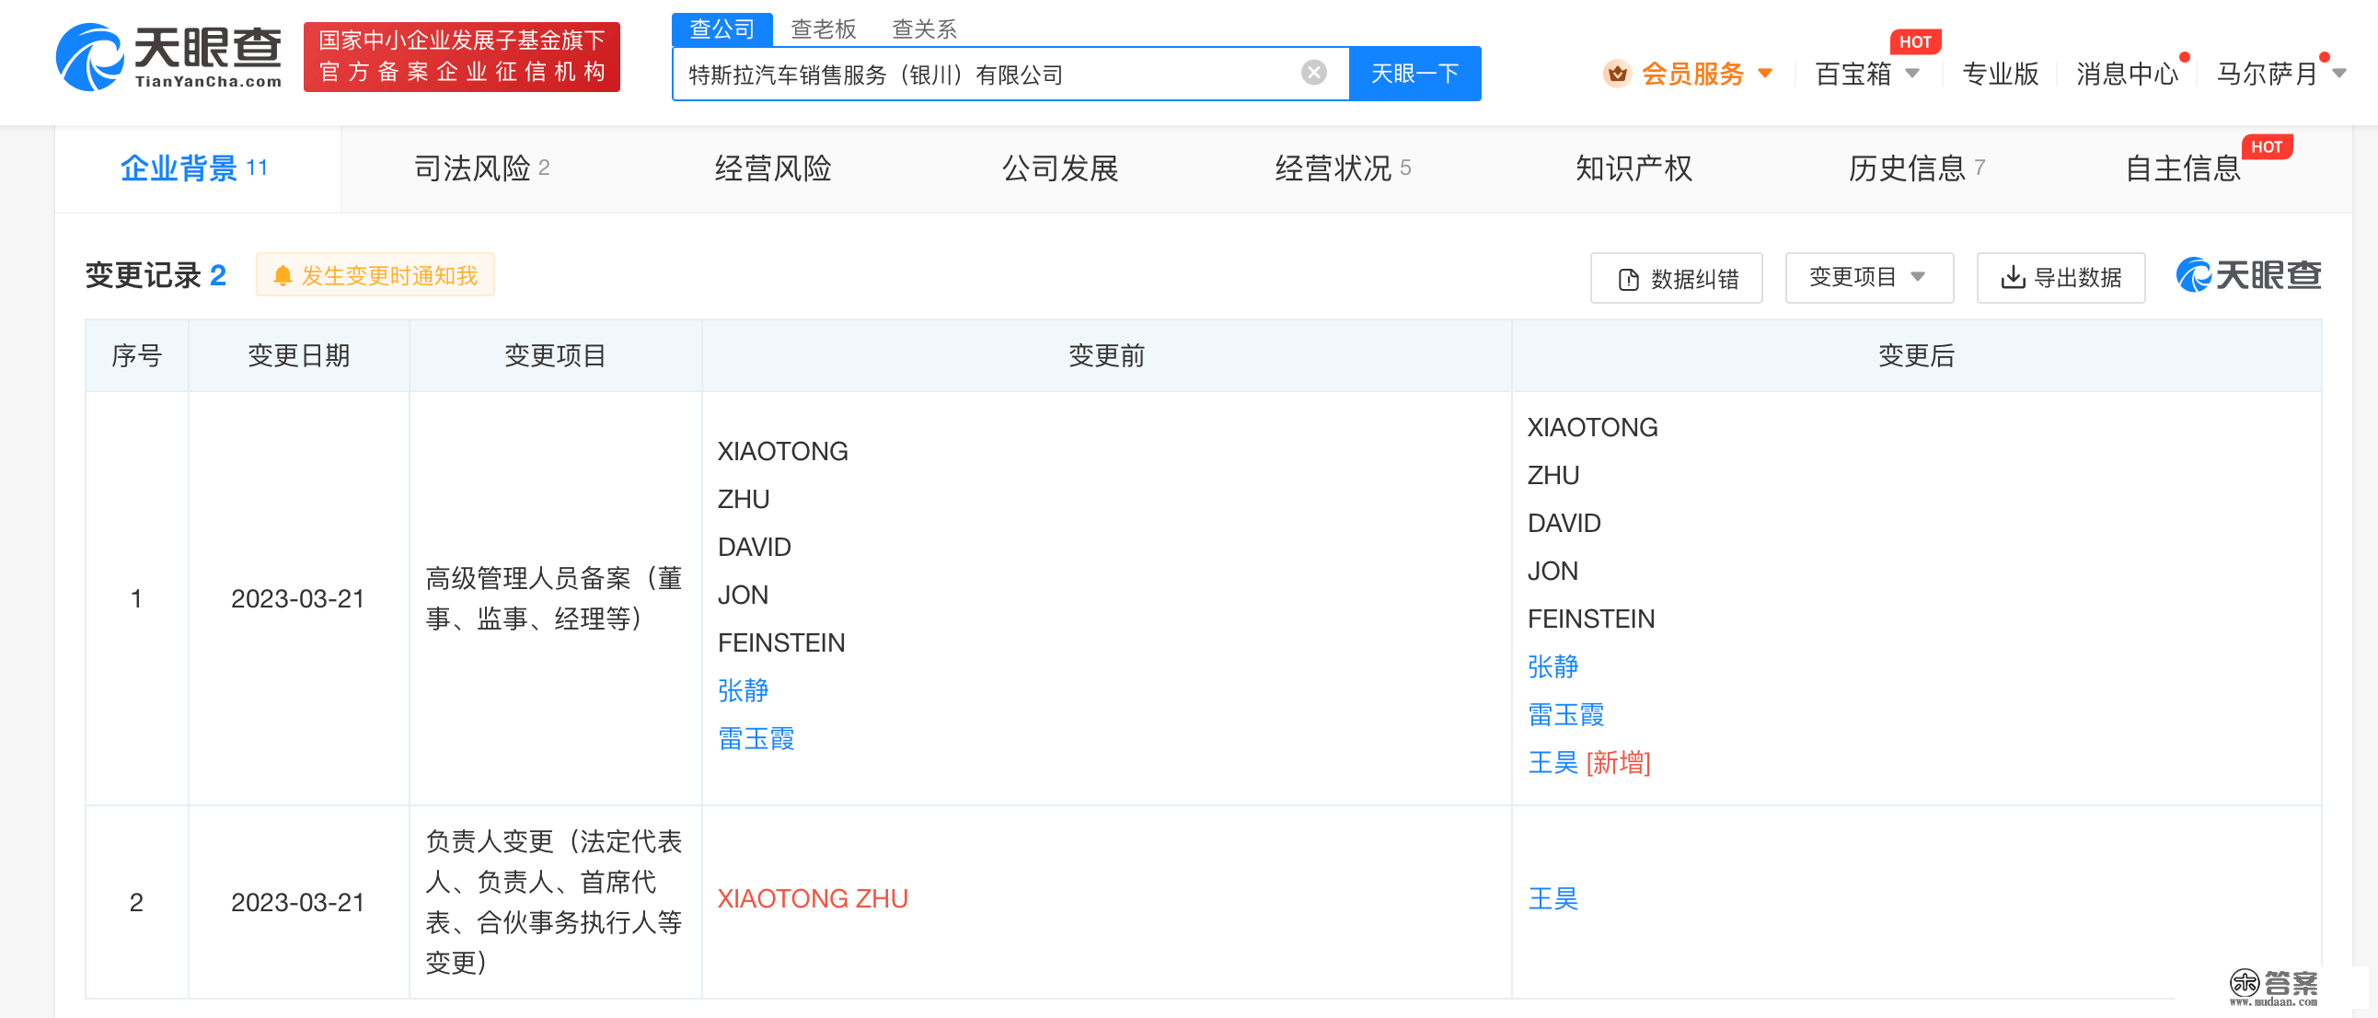This screenshot has height=1018, width=2378.
Task: Open the 百宝箱 menu label
Action: [x=1853, y=74]
